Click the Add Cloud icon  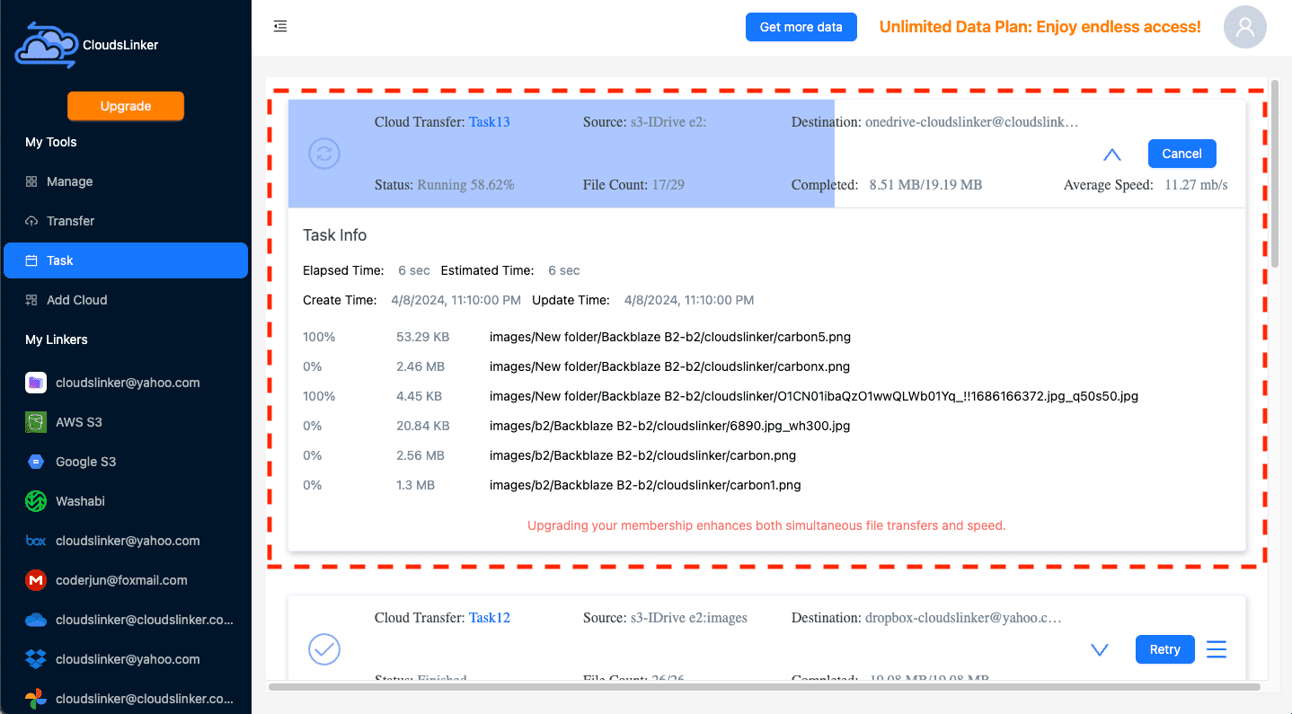[x=31, y=300]
